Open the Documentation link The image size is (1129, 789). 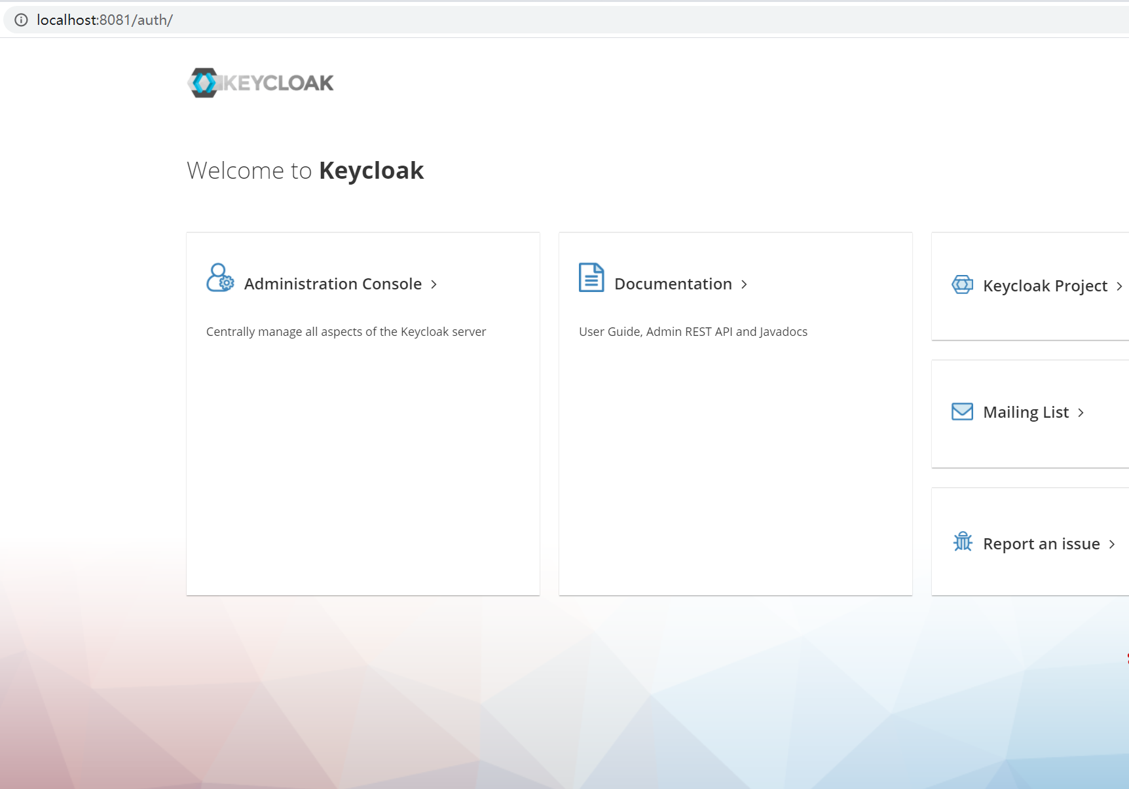coord(673,284)
